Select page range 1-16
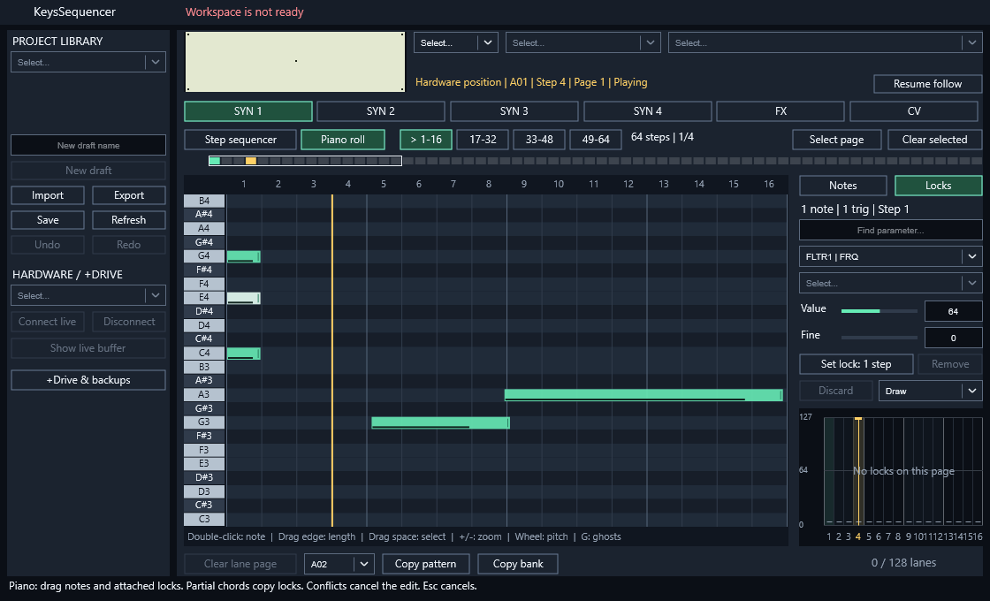Screen dimensions: 990x601 (426, 140)
